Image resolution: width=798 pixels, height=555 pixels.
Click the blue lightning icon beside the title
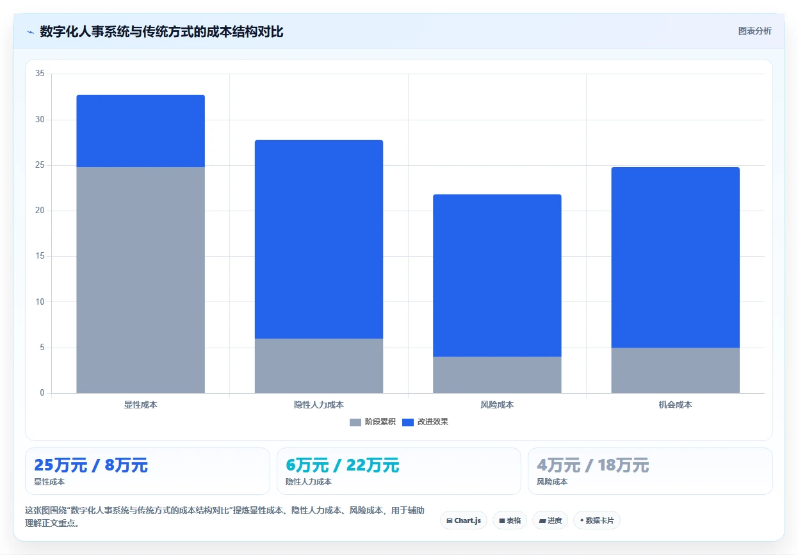(x=31, y=32)
